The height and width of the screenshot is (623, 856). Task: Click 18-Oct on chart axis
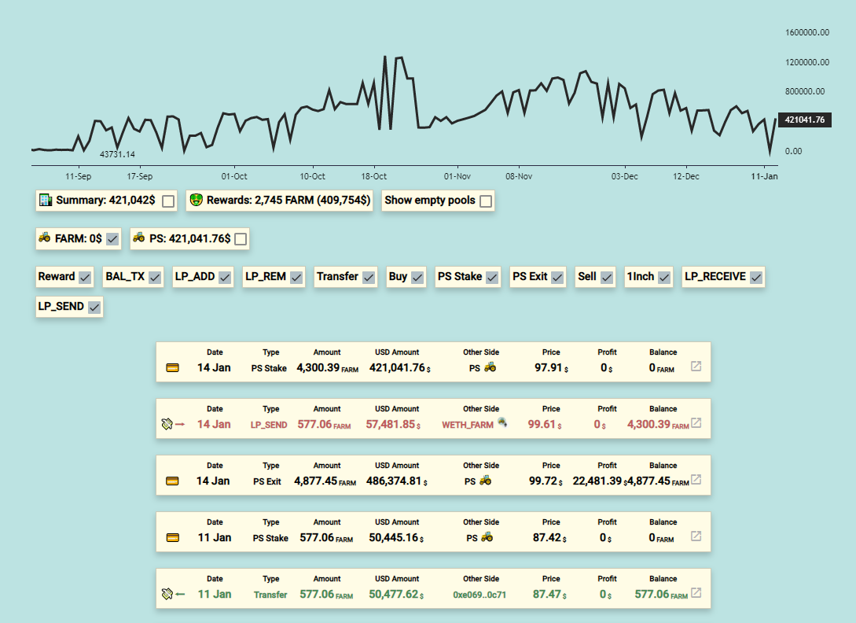[x=373, y=176]
